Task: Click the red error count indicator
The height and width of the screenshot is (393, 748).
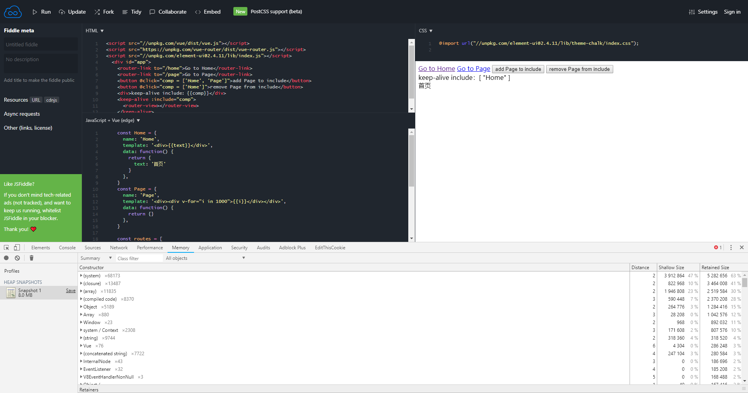Action: click(x=718, y=247)
